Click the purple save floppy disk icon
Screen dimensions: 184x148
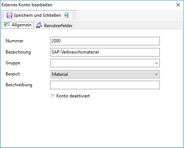(9, 15)
